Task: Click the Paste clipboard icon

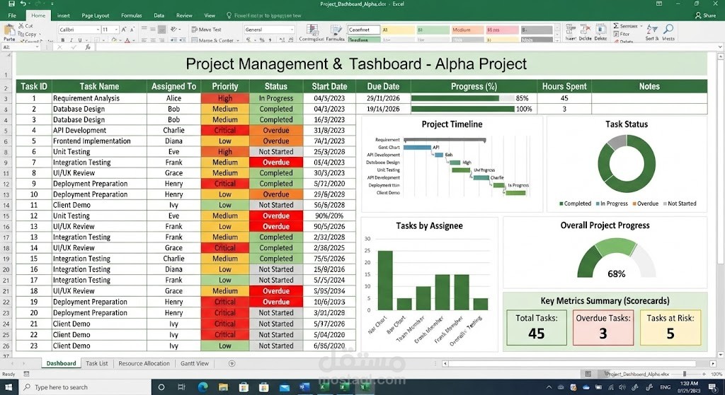Action: tap(9, 30)
